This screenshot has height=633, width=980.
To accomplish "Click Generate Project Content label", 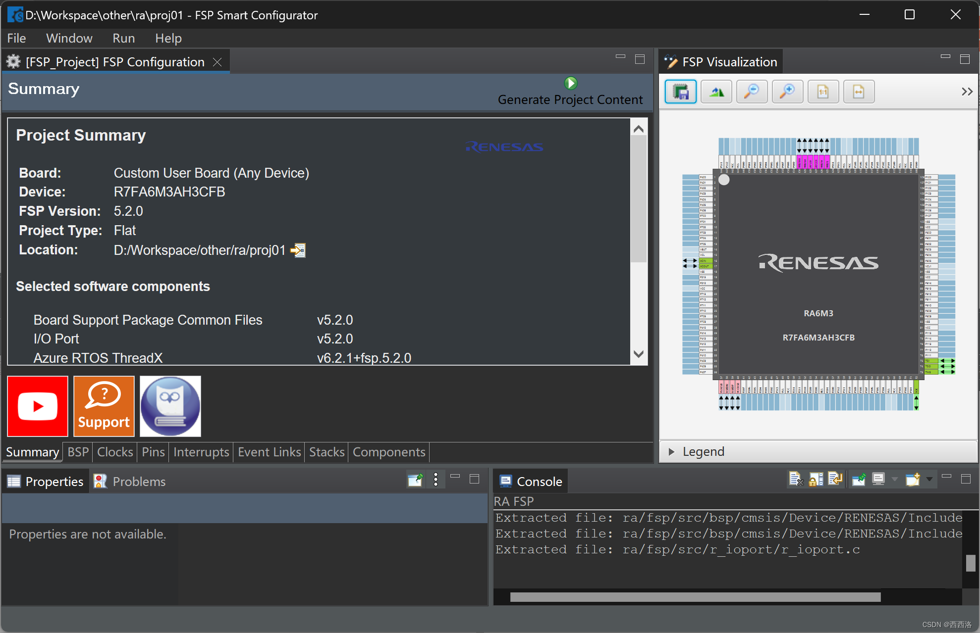I will pos(570,99).
